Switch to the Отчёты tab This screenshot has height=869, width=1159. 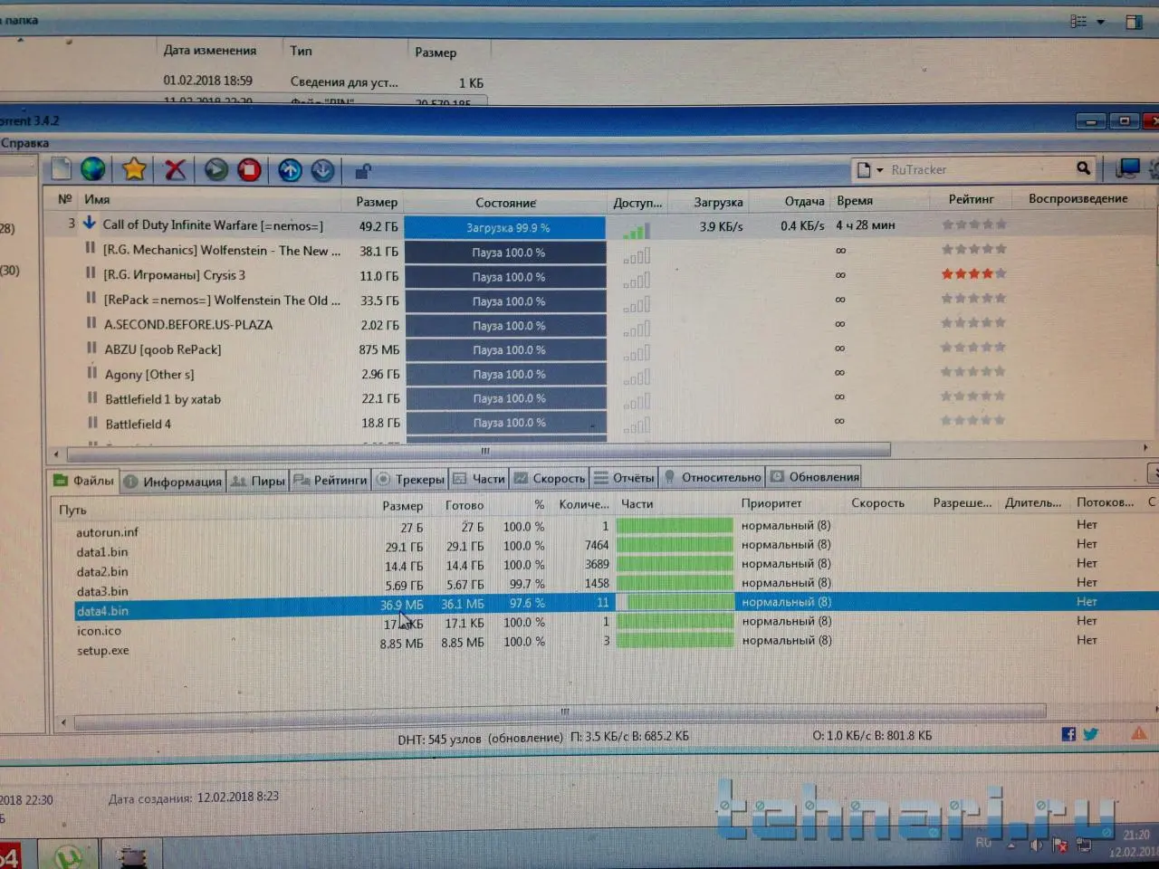pyautogui.click(x=624, y=477)
